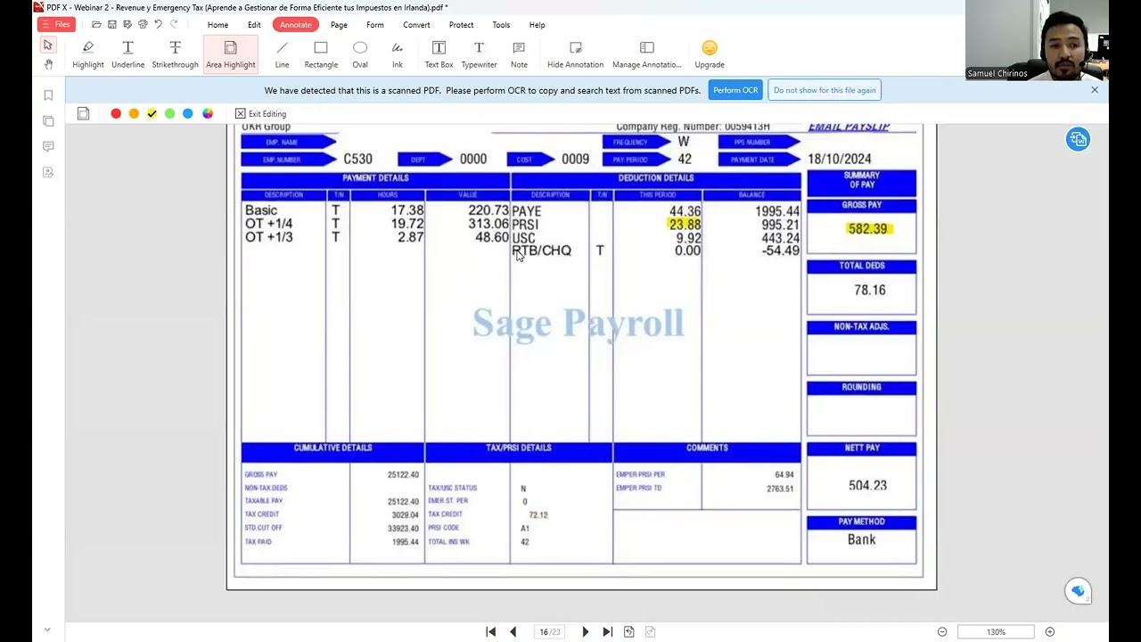The height and width of the screenshot is (642, 1141).
Task: Open the page thumbnails sidebar panel
Action: 48,120
